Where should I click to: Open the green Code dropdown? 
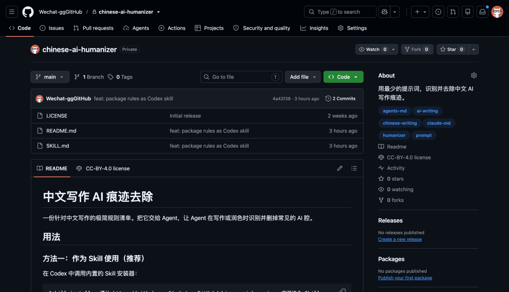tap(344, 77)
